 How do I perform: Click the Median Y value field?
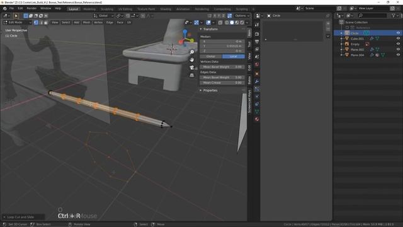coord(222,46)
